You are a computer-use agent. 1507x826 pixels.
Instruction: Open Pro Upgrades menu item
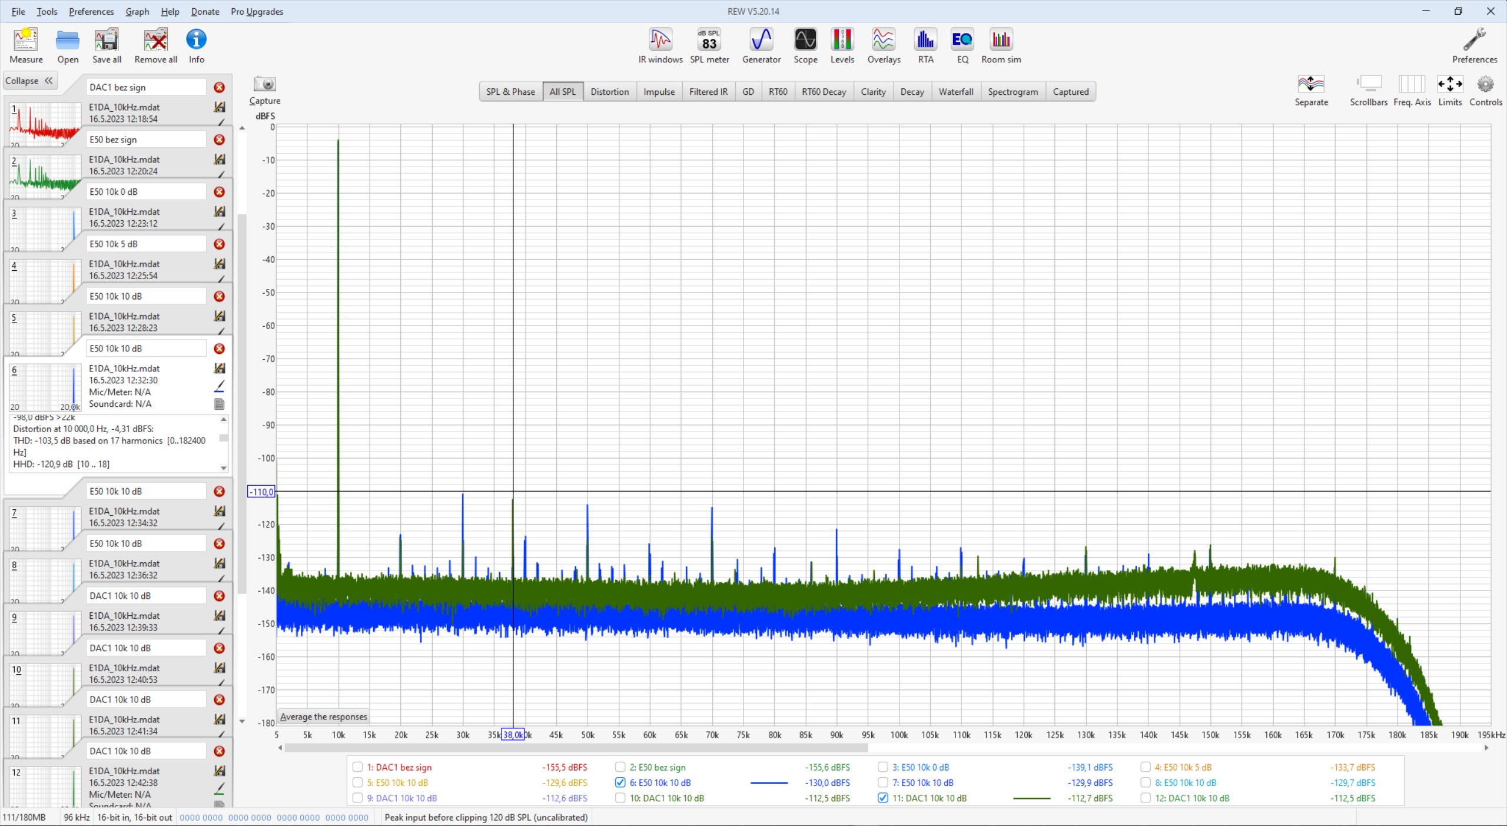click(x=257, y=11)
